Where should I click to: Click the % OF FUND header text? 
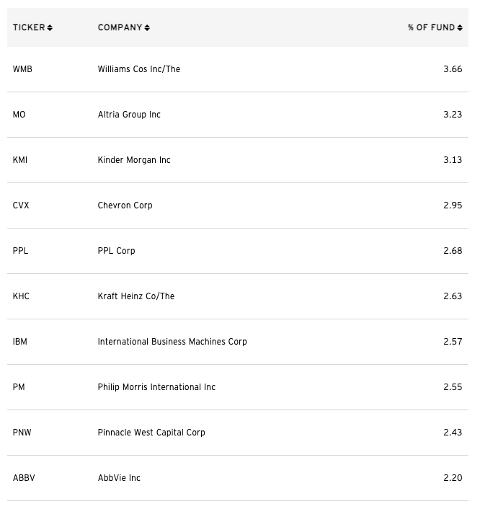432,27
